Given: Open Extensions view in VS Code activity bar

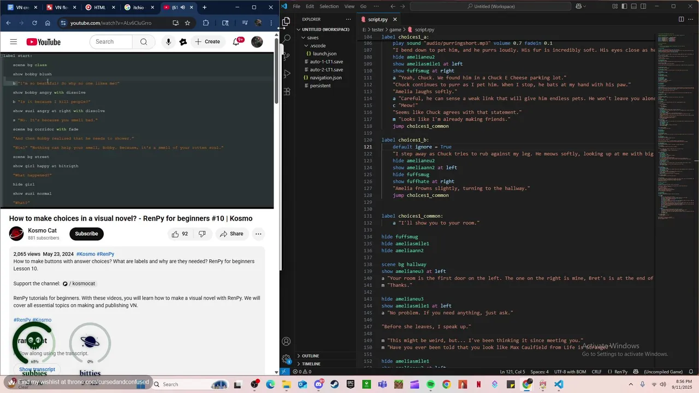Looking at the screenshot, I should [x=286, y=91].
